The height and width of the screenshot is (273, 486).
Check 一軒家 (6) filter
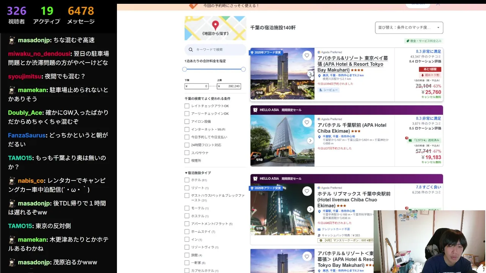(187, 263)
